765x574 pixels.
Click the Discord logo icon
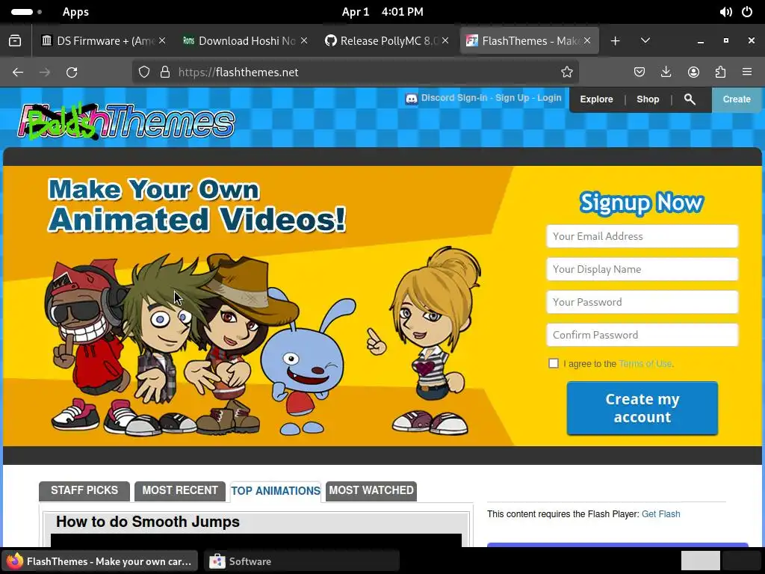click(412, 99)
